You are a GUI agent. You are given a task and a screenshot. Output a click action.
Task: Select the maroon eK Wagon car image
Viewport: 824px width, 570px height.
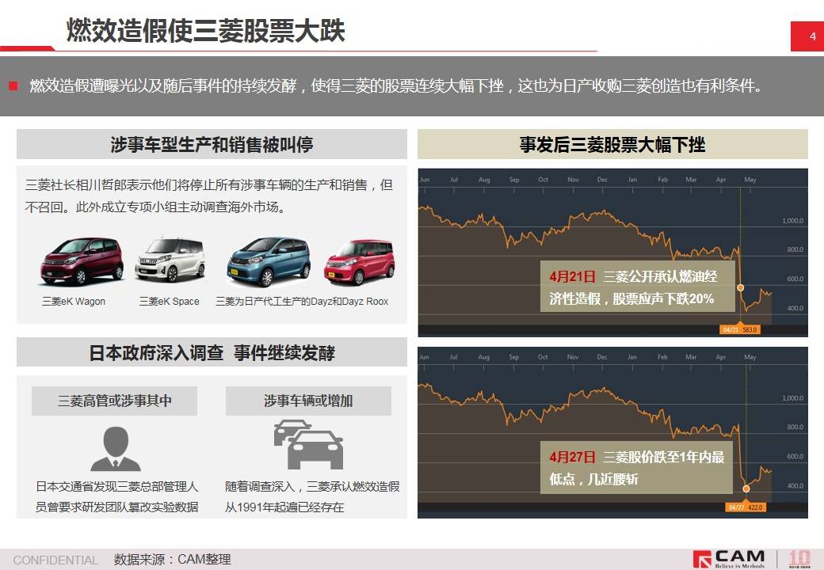click(82, 261)
